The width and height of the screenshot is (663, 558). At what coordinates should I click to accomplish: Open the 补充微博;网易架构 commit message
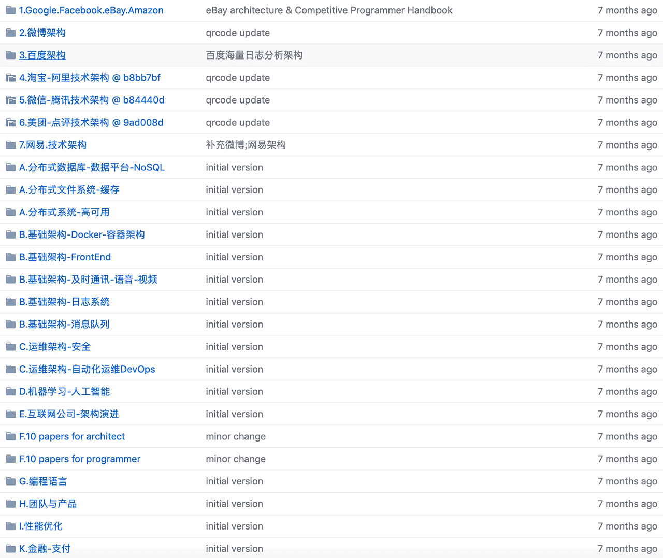coord(246,145)
